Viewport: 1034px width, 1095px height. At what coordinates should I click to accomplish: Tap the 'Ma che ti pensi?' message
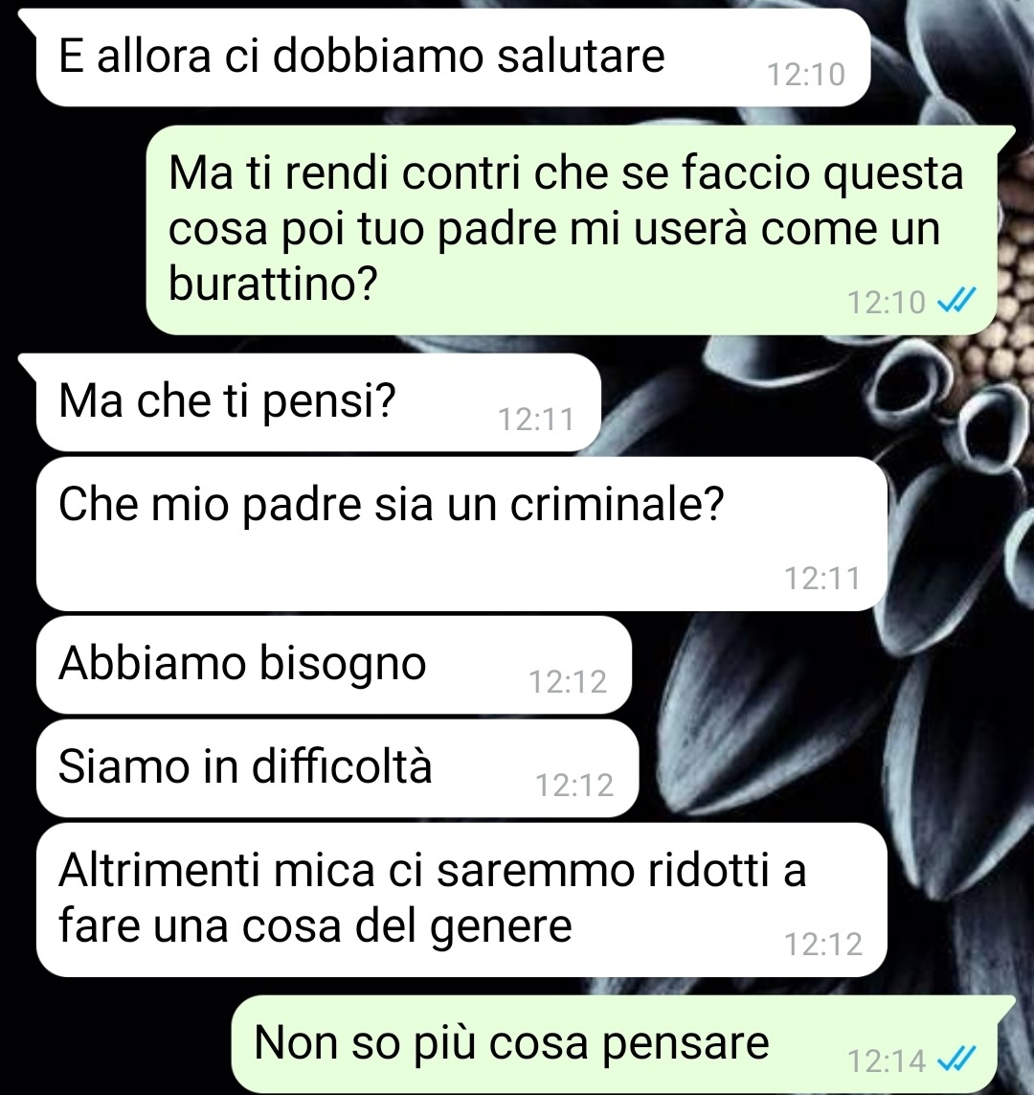(318, 402)
